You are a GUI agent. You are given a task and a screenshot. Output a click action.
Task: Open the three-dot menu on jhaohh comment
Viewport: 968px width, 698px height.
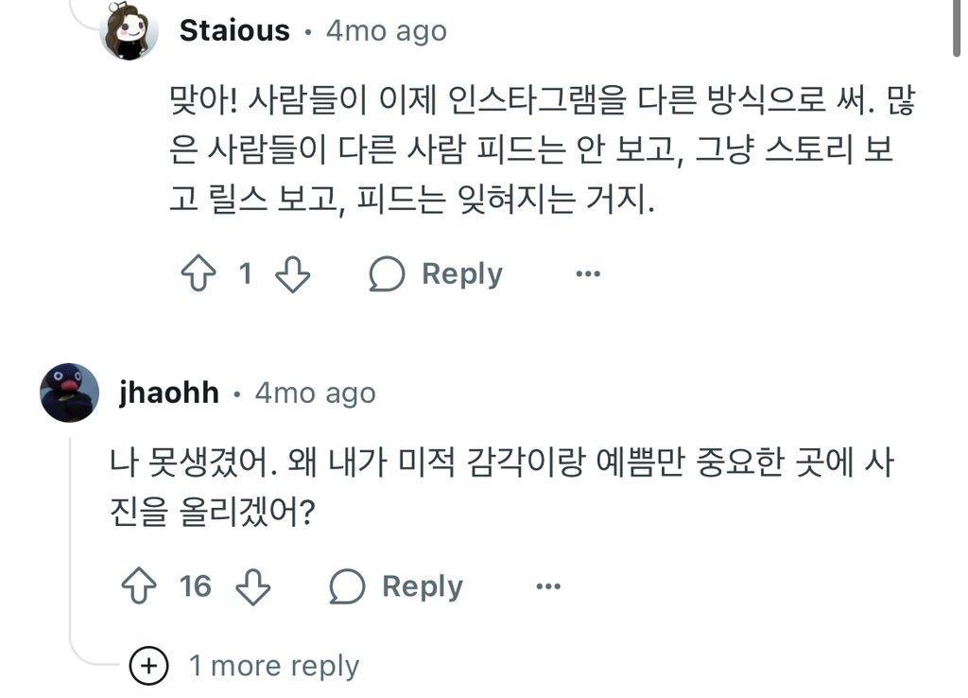coord(548,586)
